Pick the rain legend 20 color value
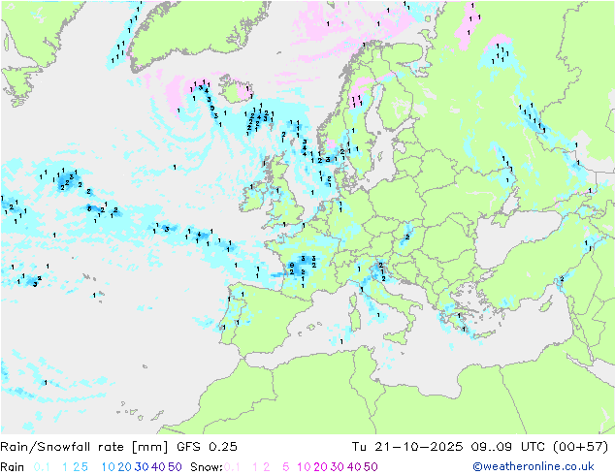615x475 pixels. point(125,467)
